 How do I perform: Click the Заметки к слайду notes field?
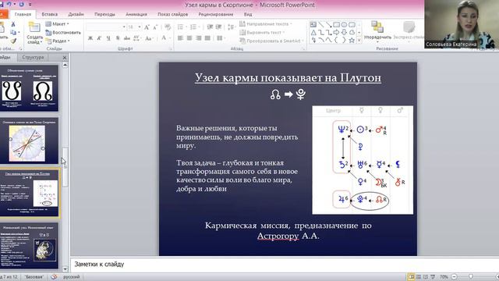pyautogui.click(x=284, y=264)
